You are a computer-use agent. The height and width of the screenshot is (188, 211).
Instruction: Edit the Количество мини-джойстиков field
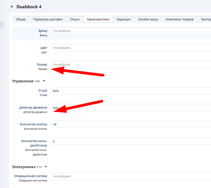[131, 141]
